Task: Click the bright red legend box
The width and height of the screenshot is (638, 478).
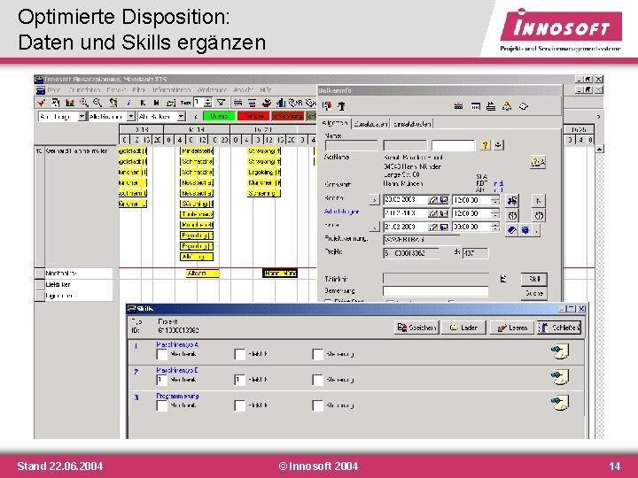Action: coord(254,116)
